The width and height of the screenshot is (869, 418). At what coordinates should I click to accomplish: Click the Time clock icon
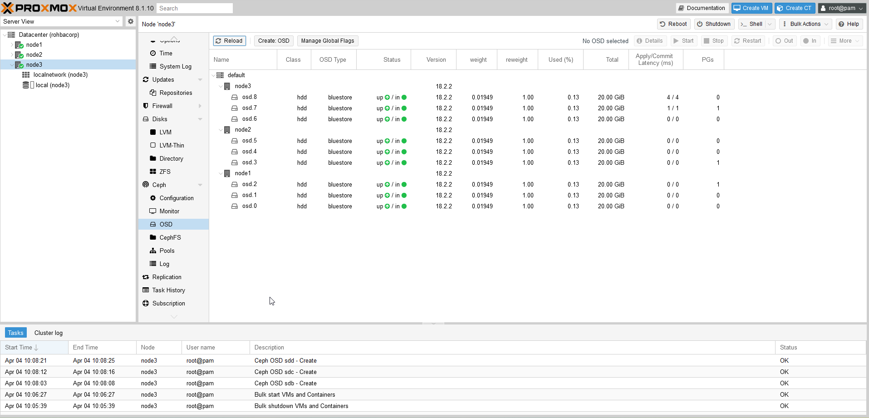point(153,53)
